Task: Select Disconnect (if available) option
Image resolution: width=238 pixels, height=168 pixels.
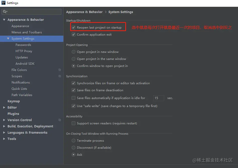Action: 73,147
